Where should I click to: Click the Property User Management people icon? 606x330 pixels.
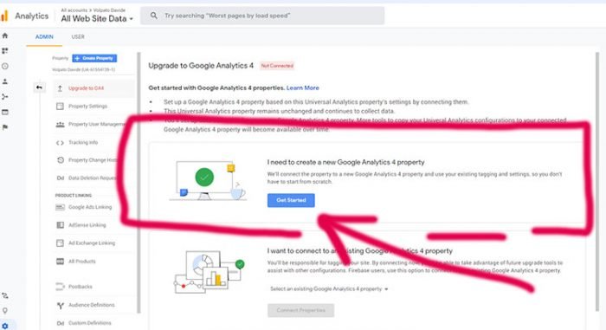click(x=60, y=124)
